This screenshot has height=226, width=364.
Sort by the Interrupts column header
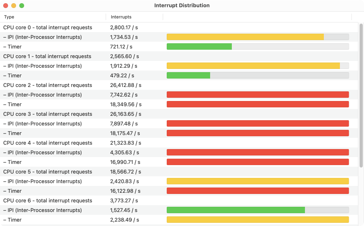135,17
